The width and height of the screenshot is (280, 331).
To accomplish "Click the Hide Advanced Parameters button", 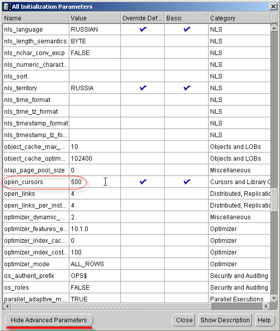I will coord(49,320).
